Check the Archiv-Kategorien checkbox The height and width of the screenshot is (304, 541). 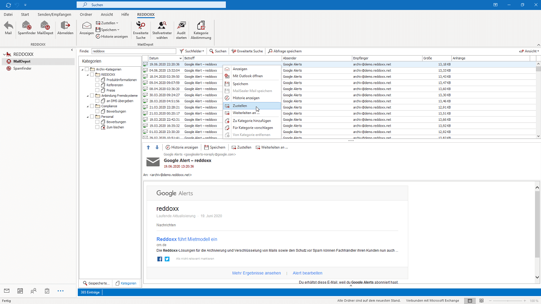point(87,69)
